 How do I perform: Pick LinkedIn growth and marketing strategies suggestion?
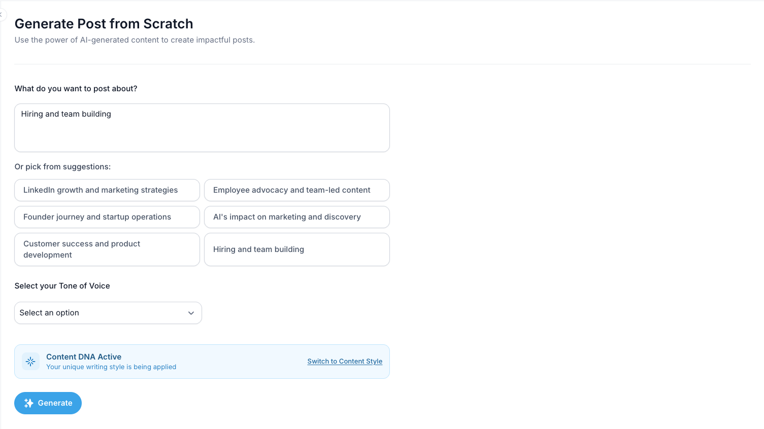click(107, 190)
